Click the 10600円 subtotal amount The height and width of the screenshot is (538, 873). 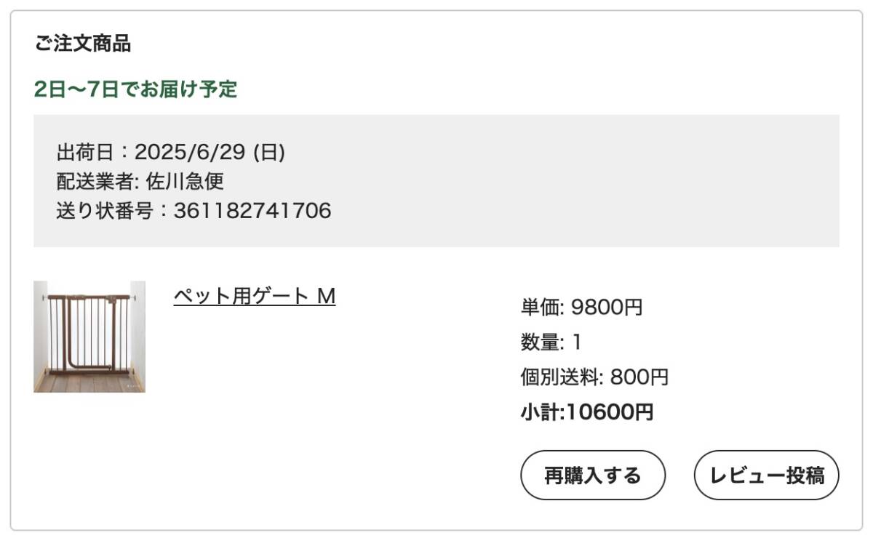point(610,413)
